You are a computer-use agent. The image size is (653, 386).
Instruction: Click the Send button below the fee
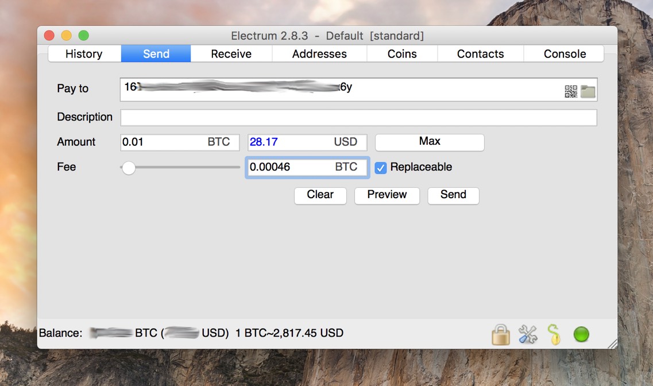(453, 195)
